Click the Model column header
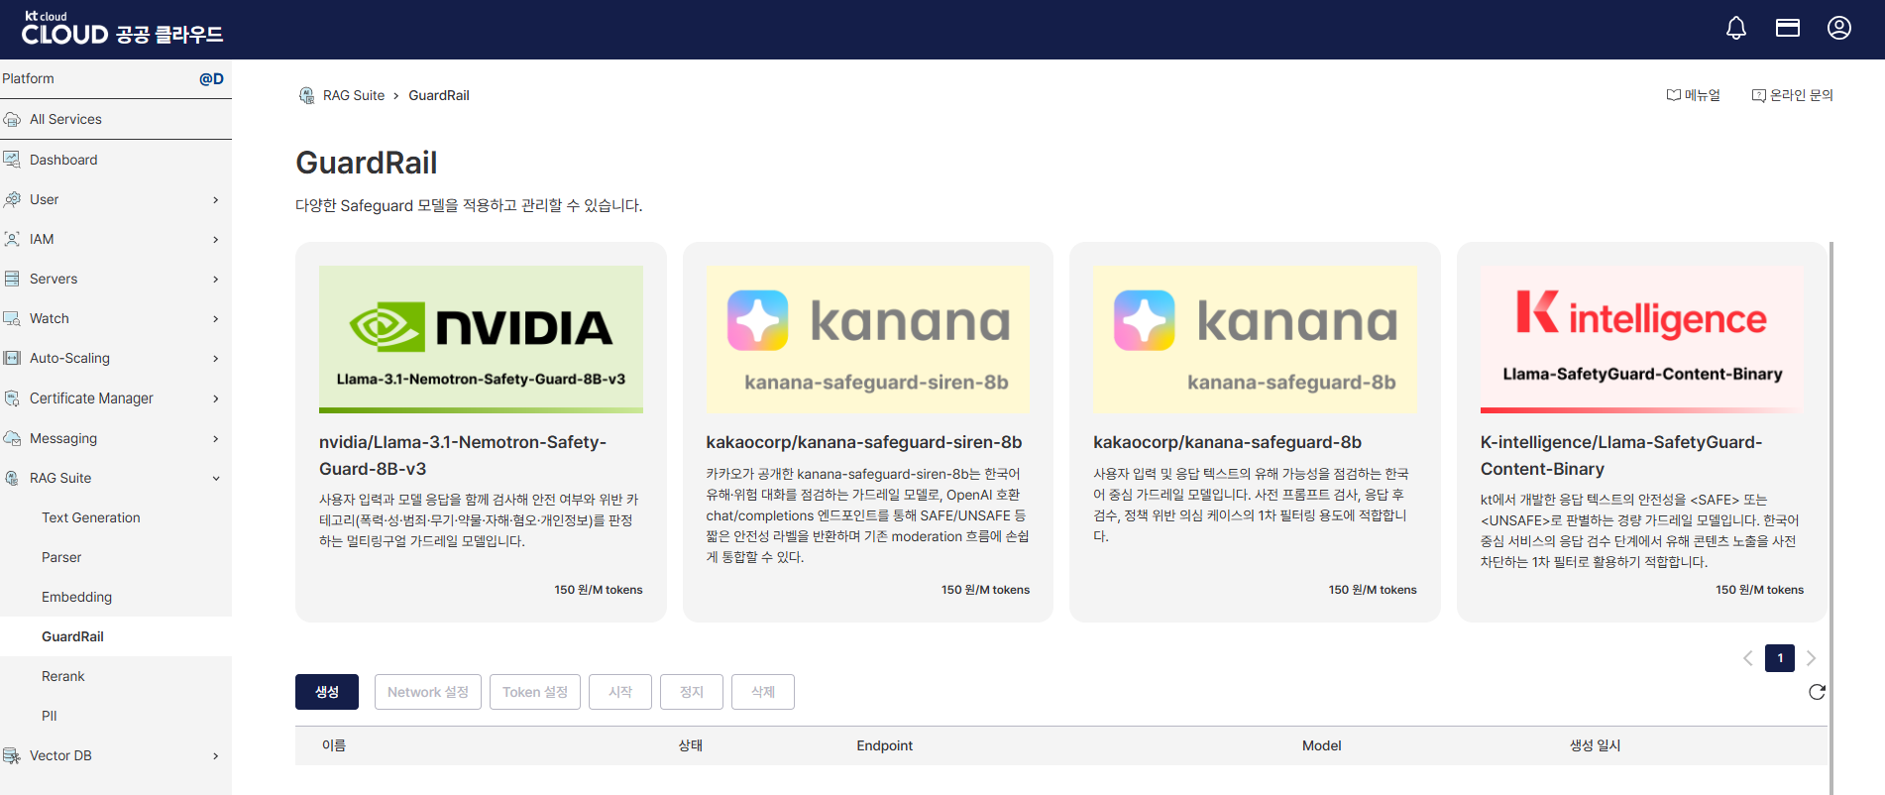The height and width of the screenshot is (795, 1885). pos(1322,745)
